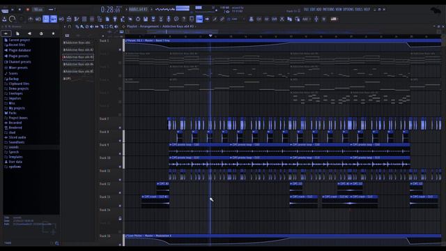Screen dimensions: 446x251
Task: Select the playlist Playback speaker tool
Action: [x=116, y=26]
